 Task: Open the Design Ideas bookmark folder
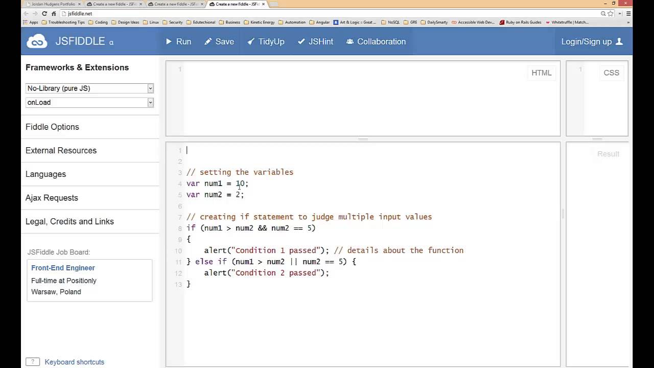pyautogui.click(x=125, y=22)
